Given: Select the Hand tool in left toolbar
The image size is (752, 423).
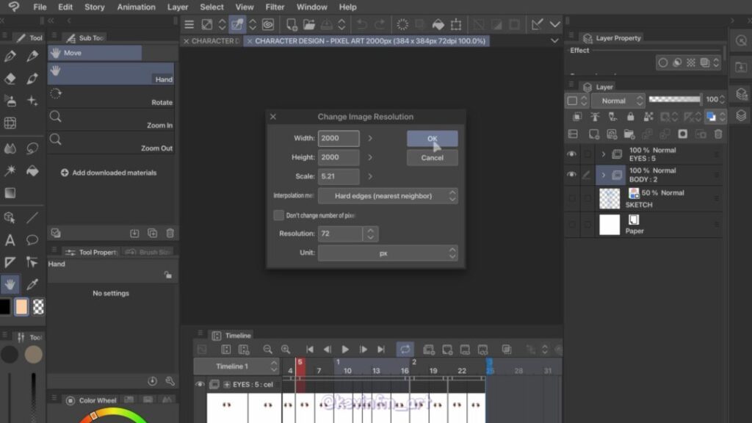Looking at the screenshot, I should click(x=10, y=284).
